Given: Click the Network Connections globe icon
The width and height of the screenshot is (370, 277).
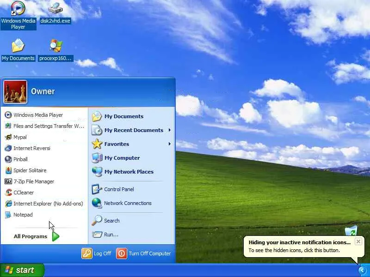Looking at the screenshot, I should point(97,203).
